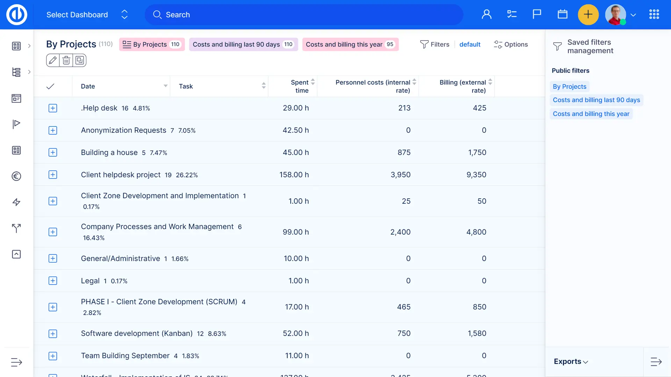The width and height of the screenshot is (671, 377).
Task: Click the flag icon in header
Action: click(537, 14)
